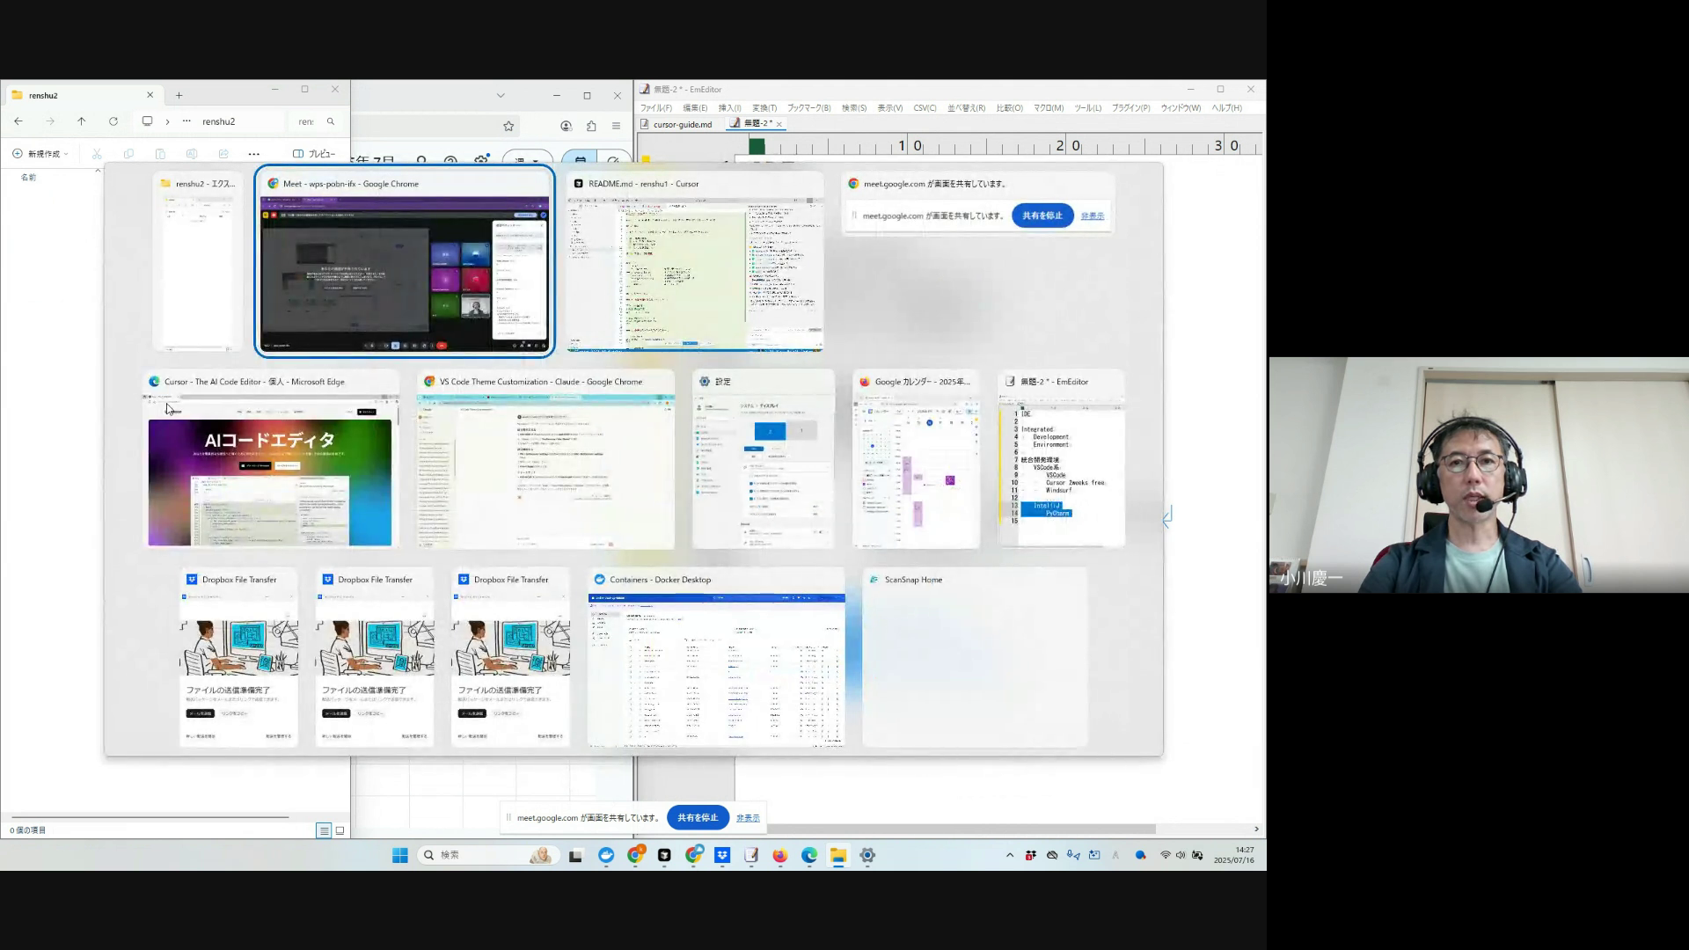Launch Firefox from the taskbar

click(x=779, y=855)
